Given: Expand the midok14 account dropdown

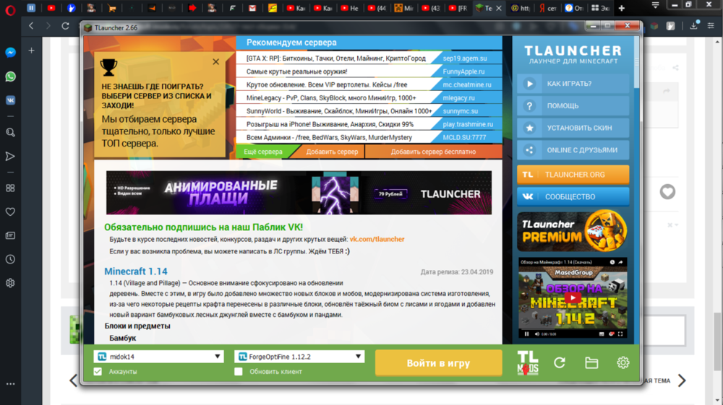Looking at the screenshot, I should [x=217, y=357].
